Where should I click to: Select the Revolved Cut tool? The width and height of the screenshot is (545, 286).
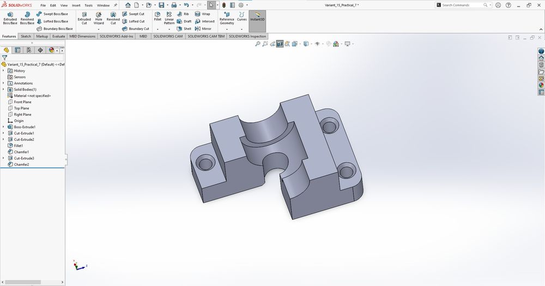click(x=113, y=18)
